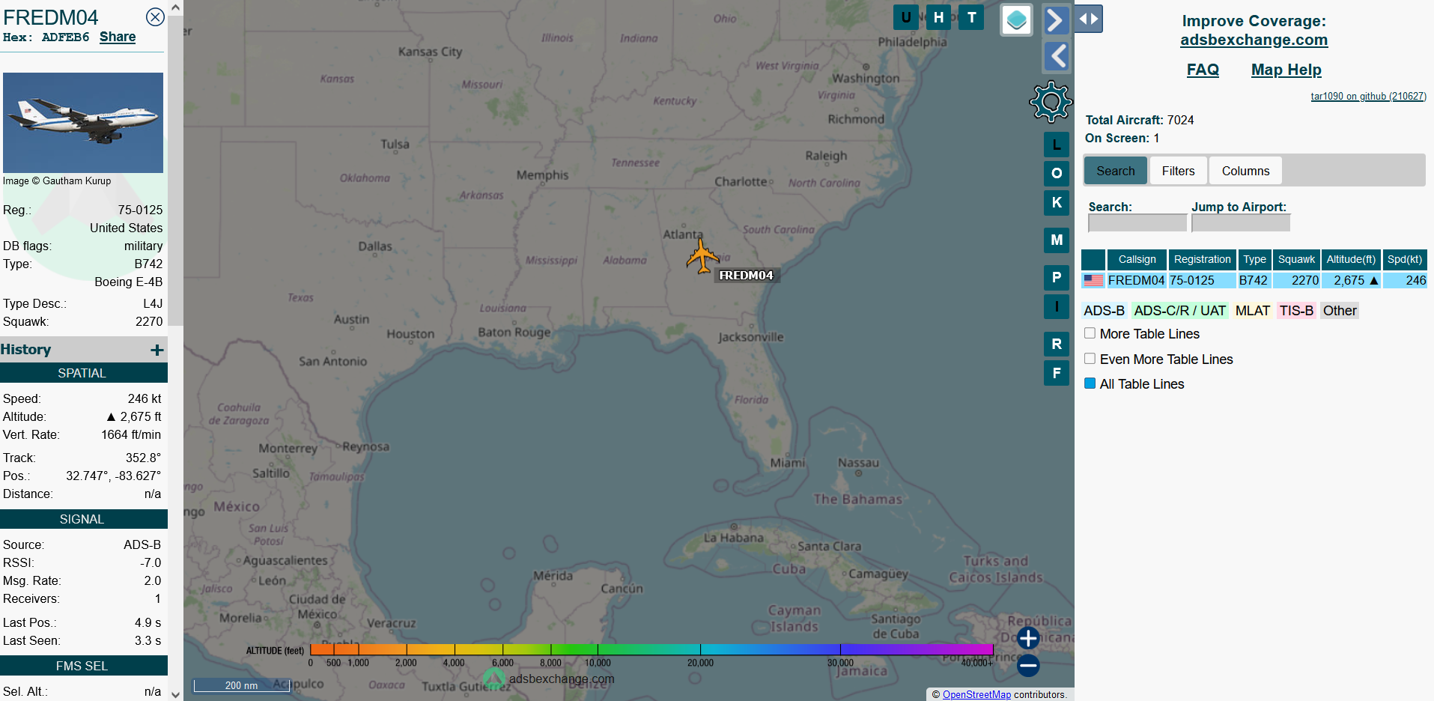
Task: Click the US flag in table row
Action: pyautogui.click(x=1093, y=280)
